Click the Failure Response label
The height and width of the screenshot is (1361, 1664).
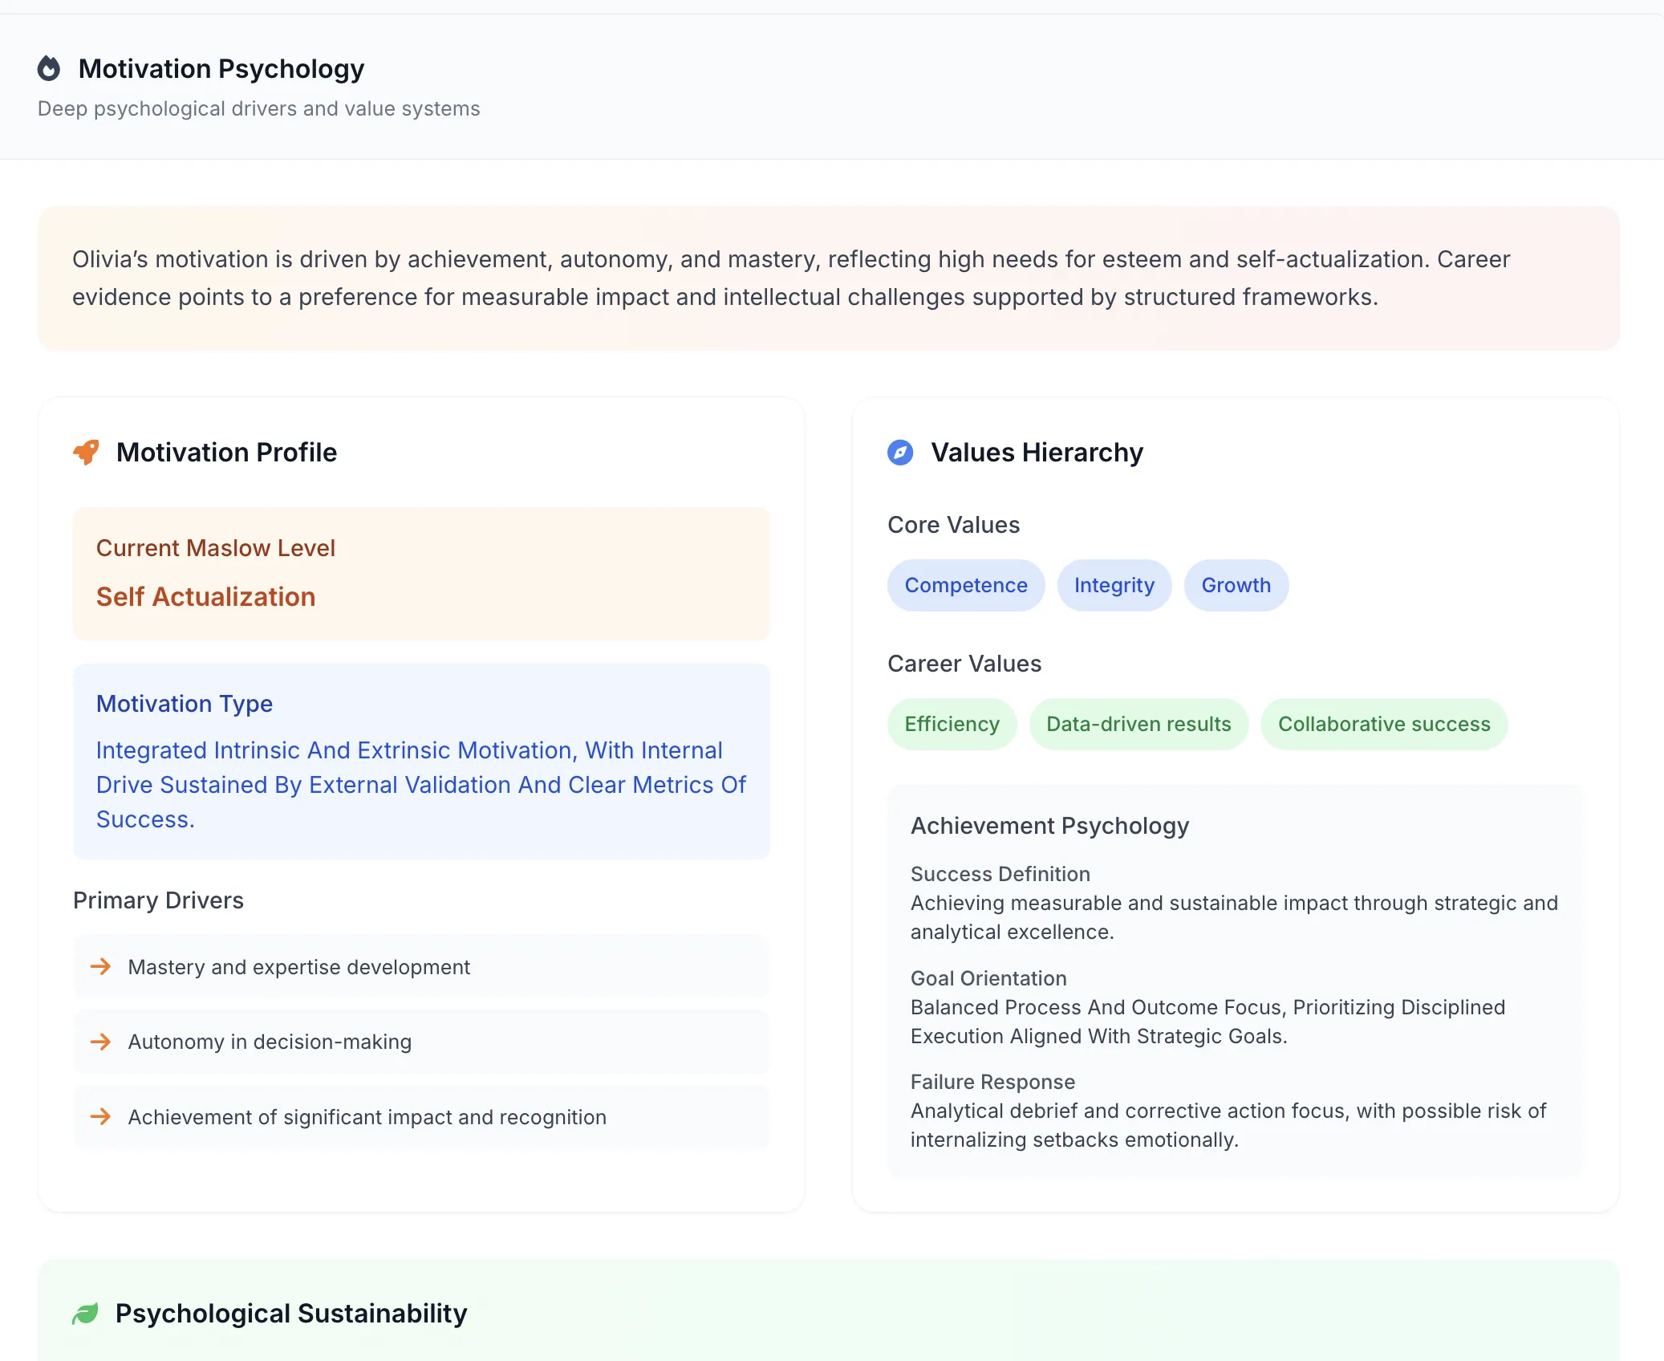pyautogui.click(x=992, y=1082)
